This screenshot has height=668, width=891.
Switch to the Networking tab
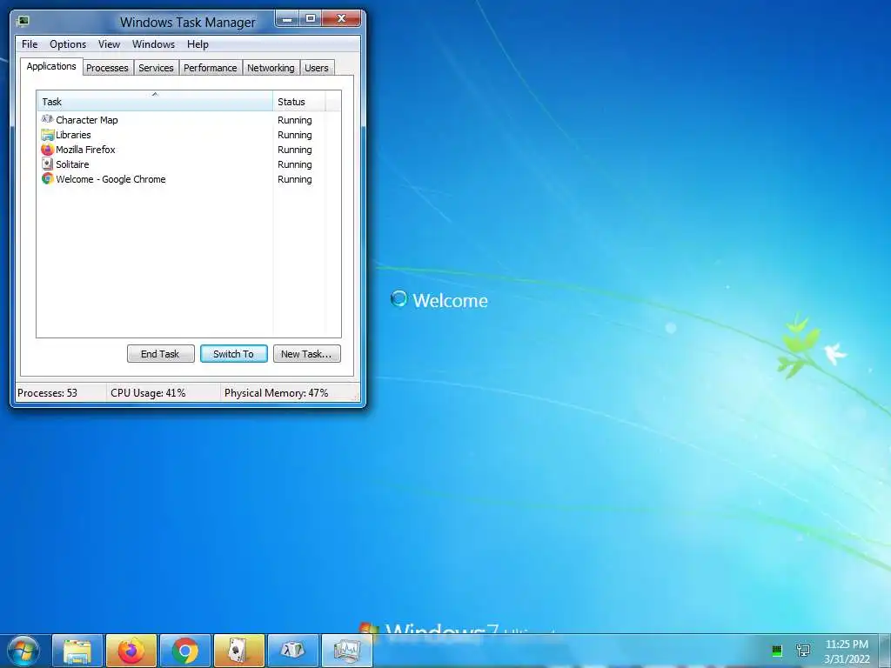coord(271,68)
